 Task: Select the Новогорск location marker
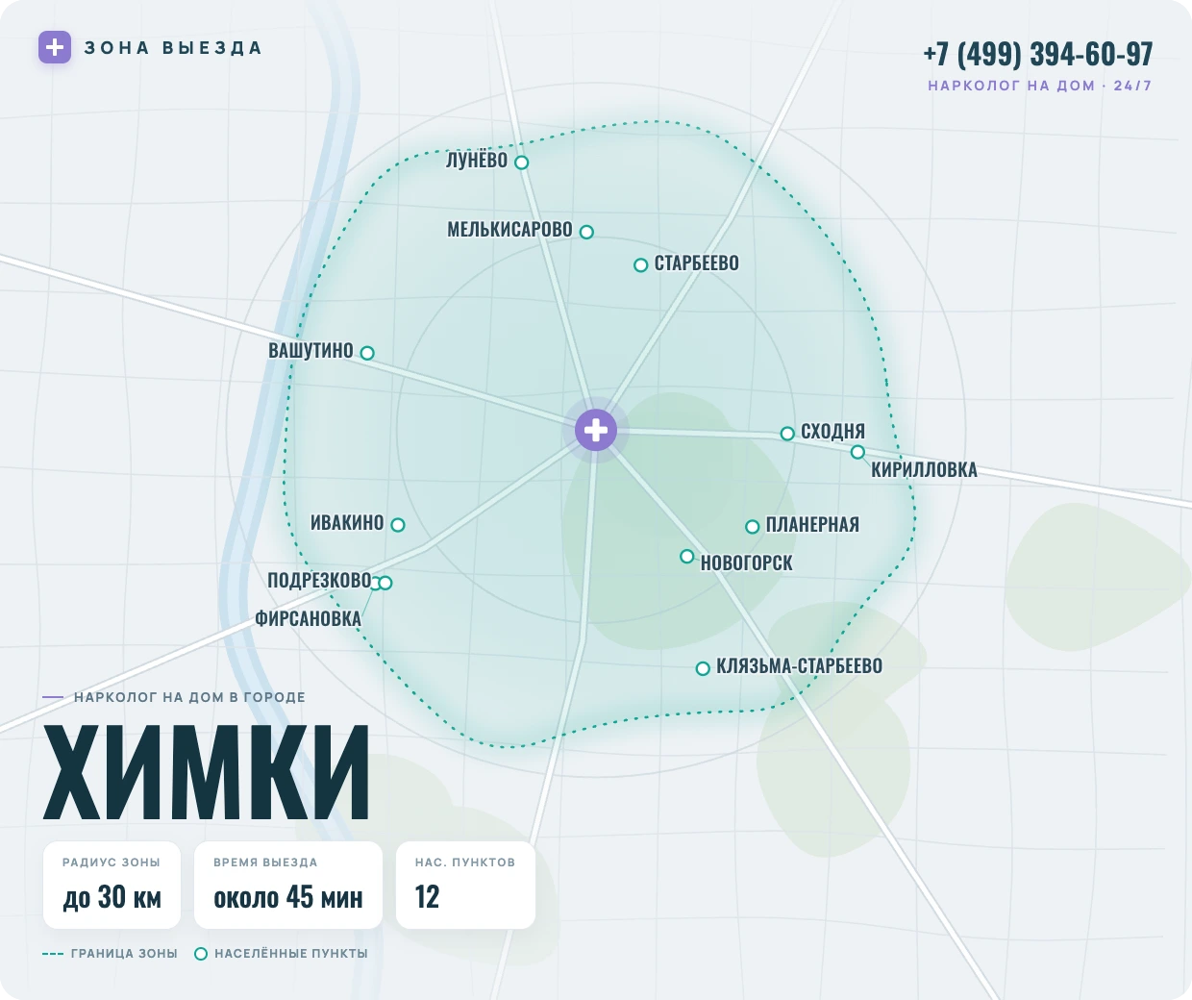tap(687, 557)
